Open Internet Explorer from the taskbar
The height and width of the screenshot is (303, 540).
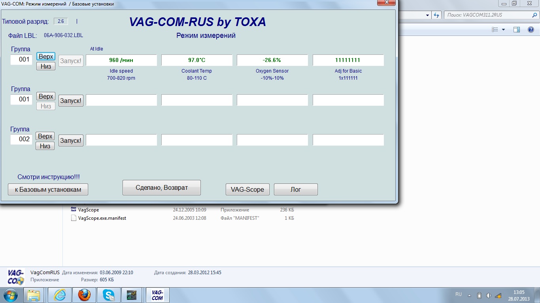60,295
